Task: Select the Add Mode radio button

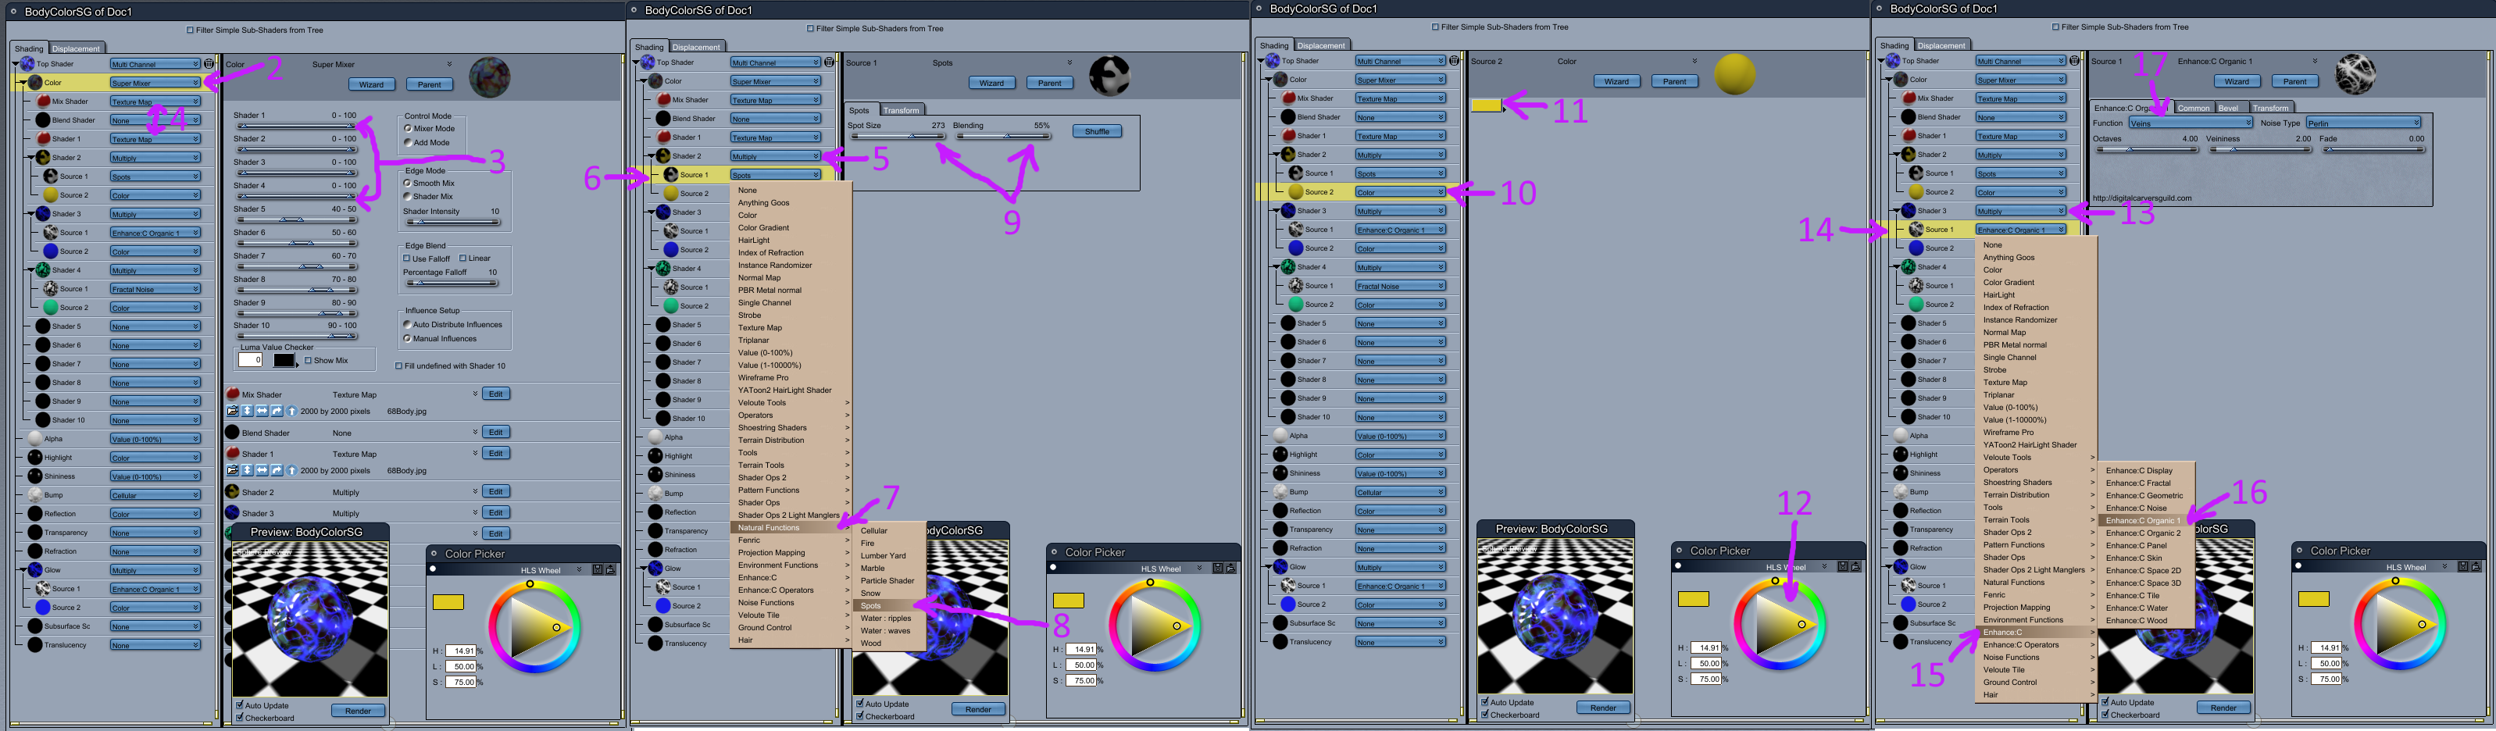Action: (408, 142)
